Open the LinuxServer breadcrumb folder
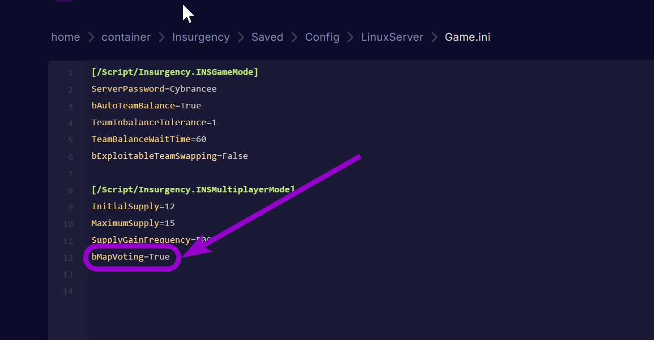Image resolution: width=654 pixels, height=340 pixels. tap(392, 37)
